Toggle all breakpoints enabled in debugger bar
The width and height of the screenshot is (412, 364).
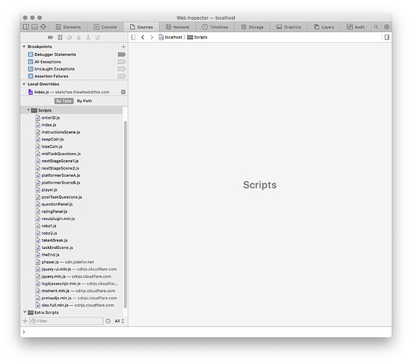pos(50,37)
